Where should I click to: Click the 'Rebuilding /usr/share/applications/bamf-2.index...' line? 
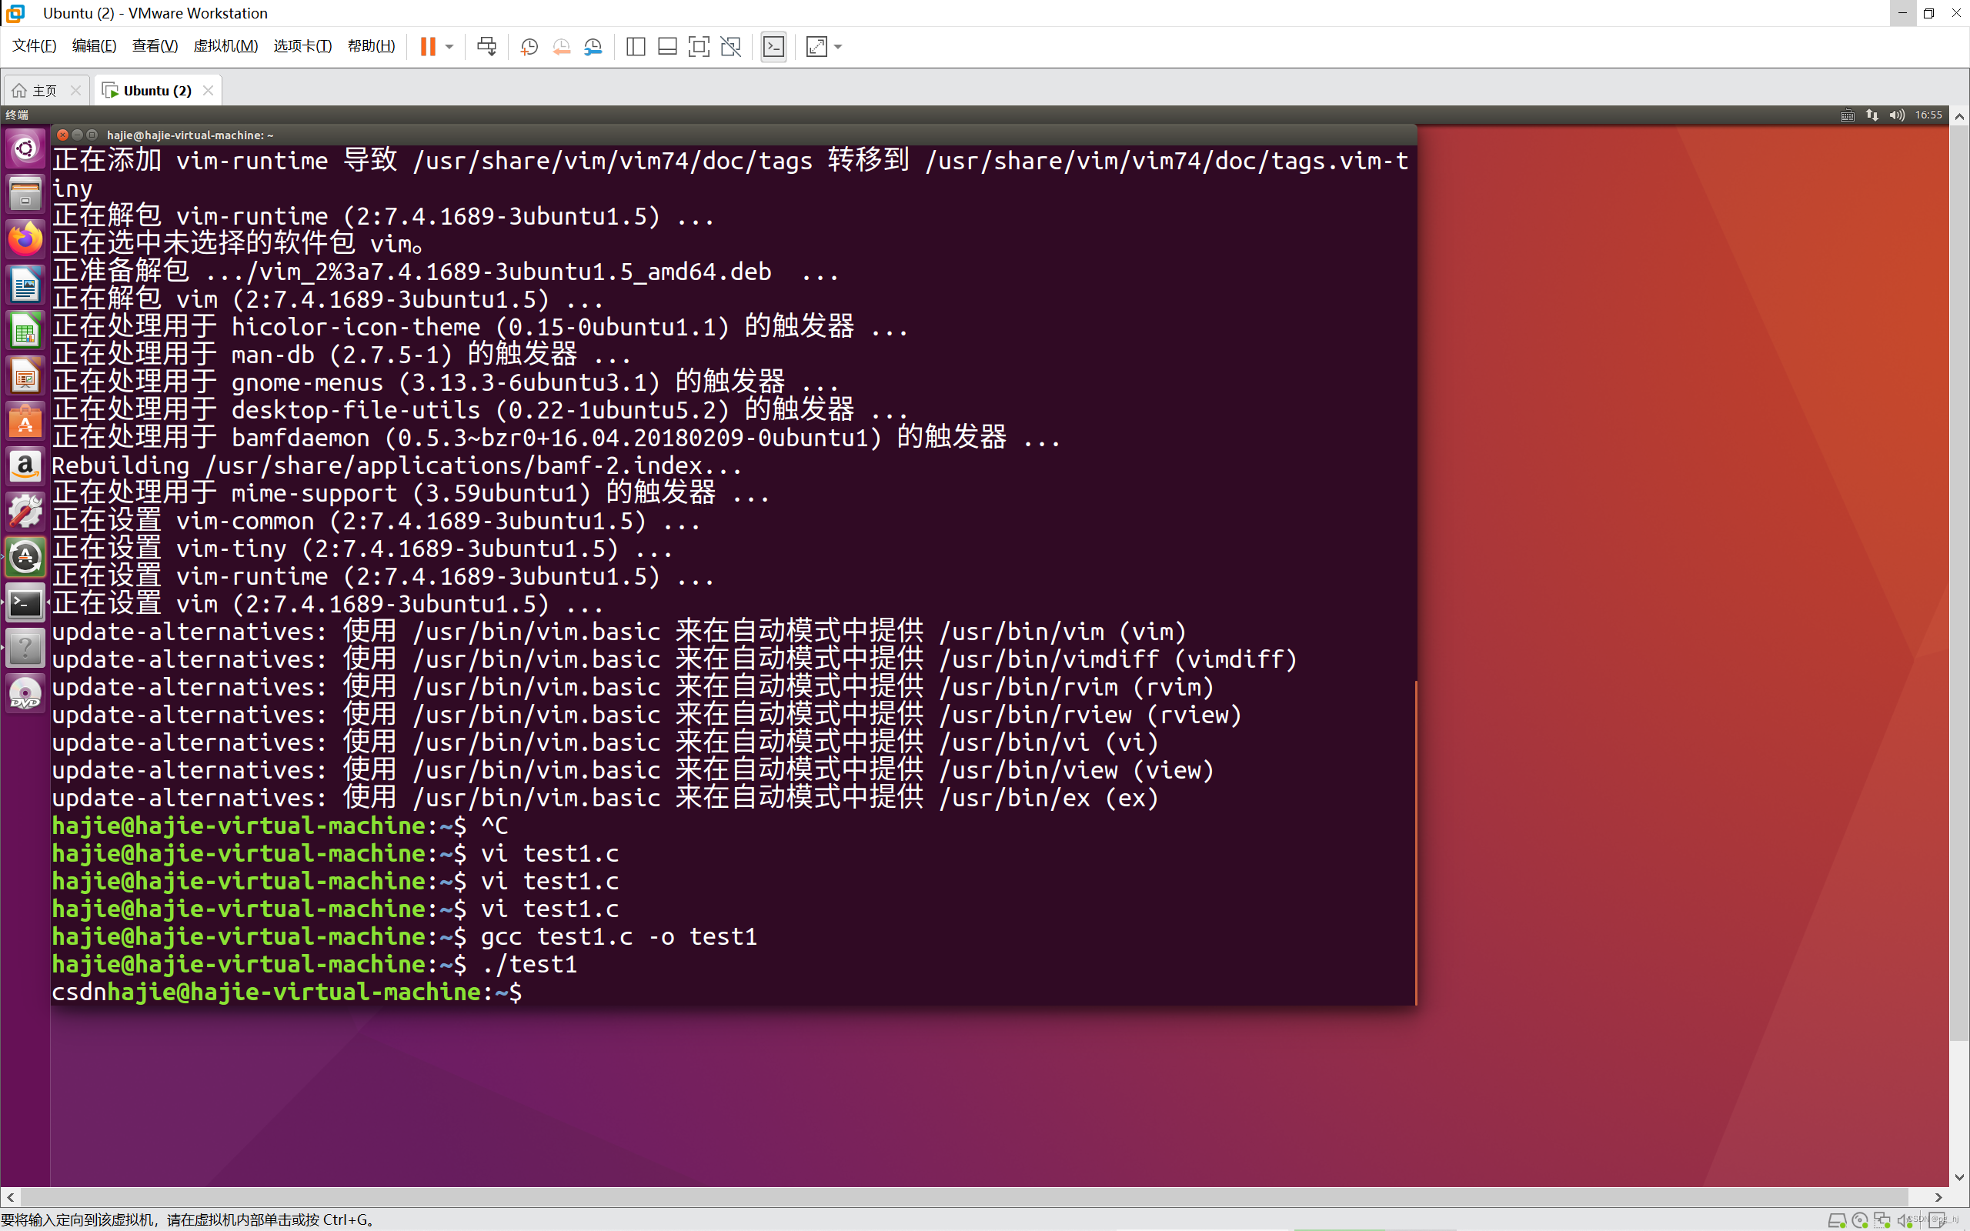tap(397, 466)
